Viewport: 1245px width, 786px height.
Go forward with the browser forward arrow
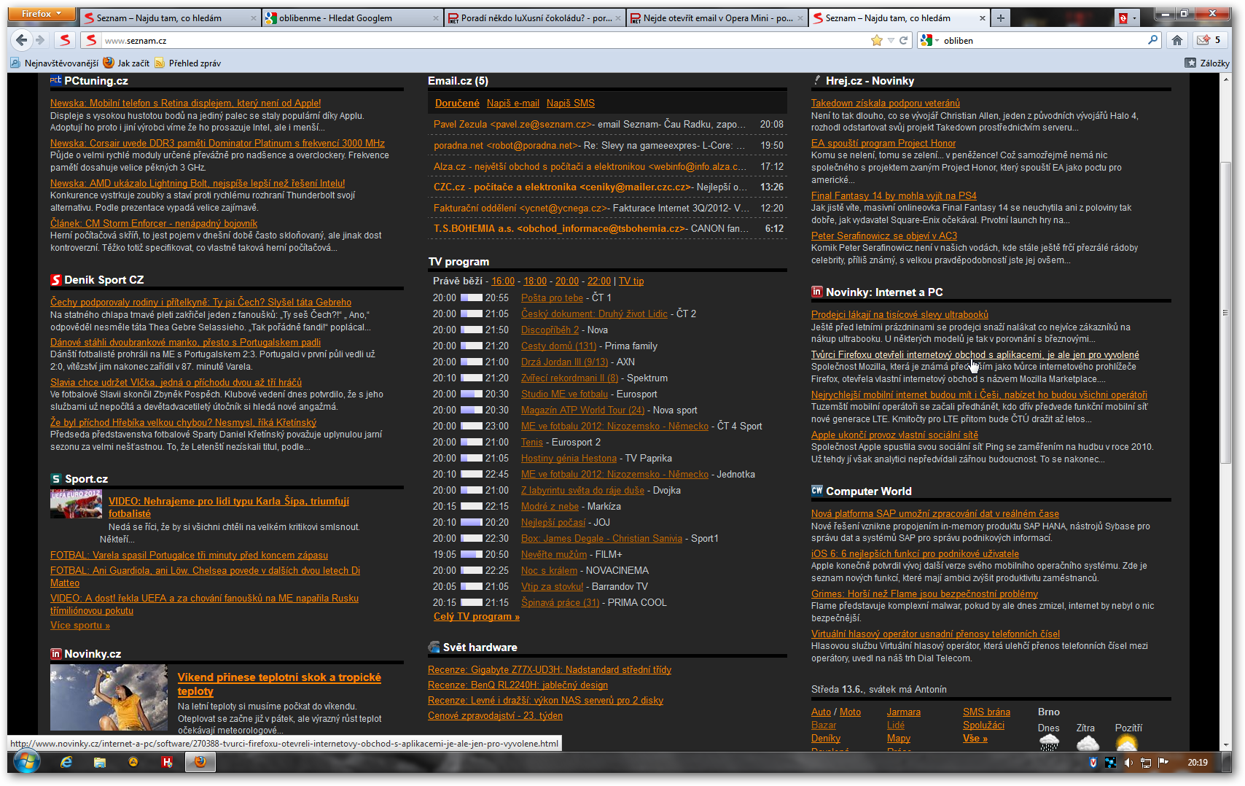(41, 40)
